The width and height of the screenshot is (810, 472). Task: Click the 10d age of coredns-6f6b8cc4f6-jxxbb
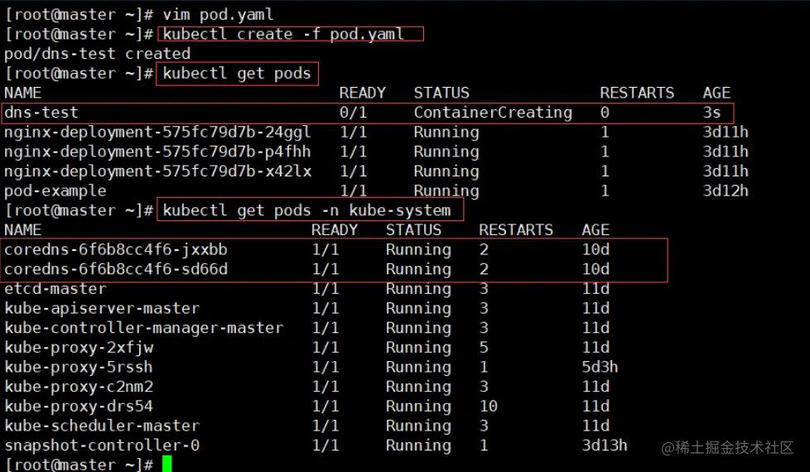(x=595, y=250)
